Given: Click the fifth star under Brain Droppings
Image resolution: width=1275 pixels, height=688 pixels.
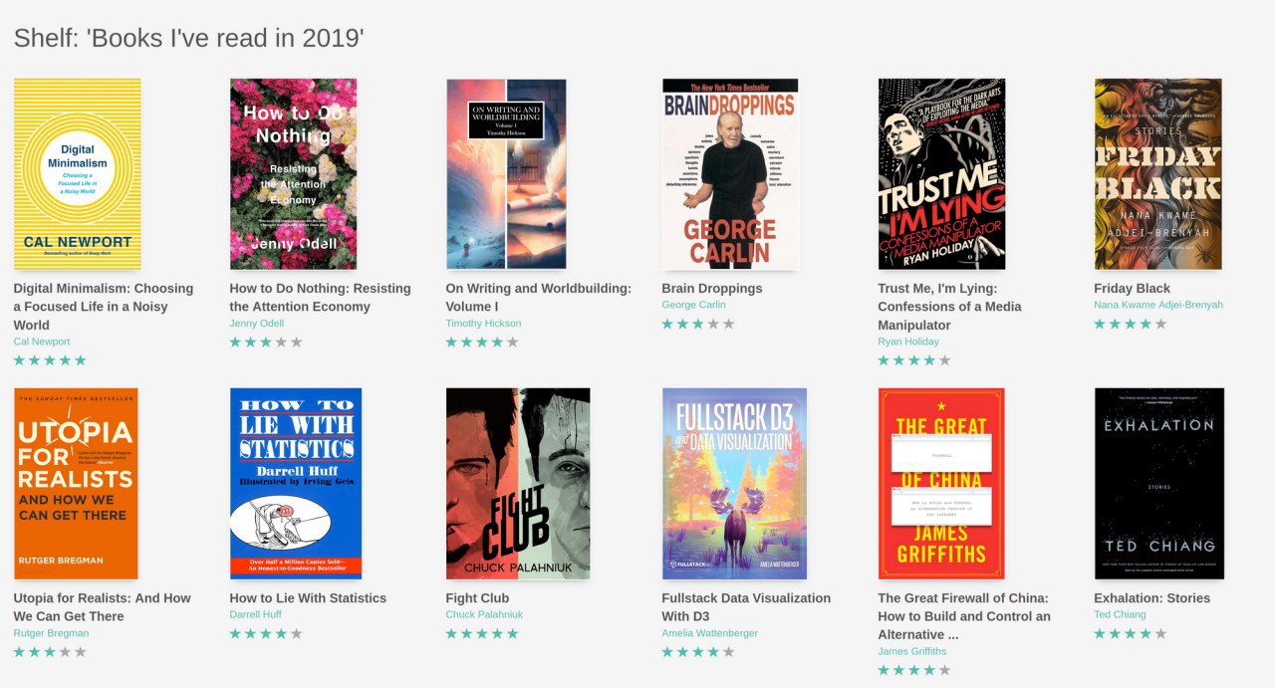Looking at the screenshot, I should [x=729, y=324].
